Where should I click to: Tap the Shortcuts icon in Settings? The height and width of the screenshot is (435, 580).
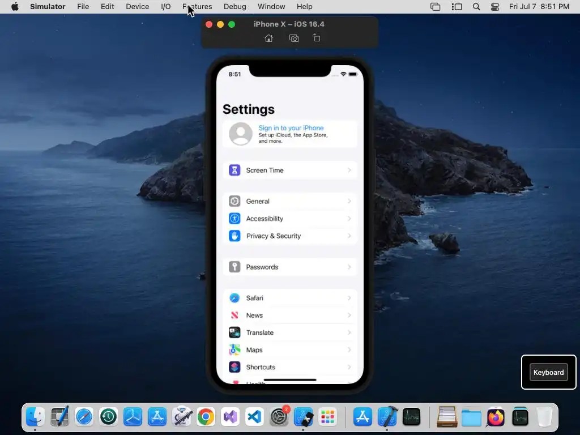234,367
